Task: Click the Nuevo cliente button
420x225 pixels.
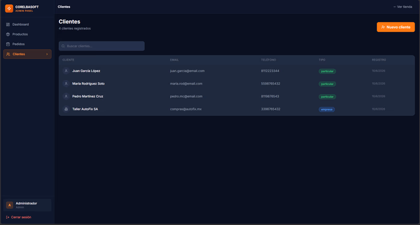Action: point(395,27)
